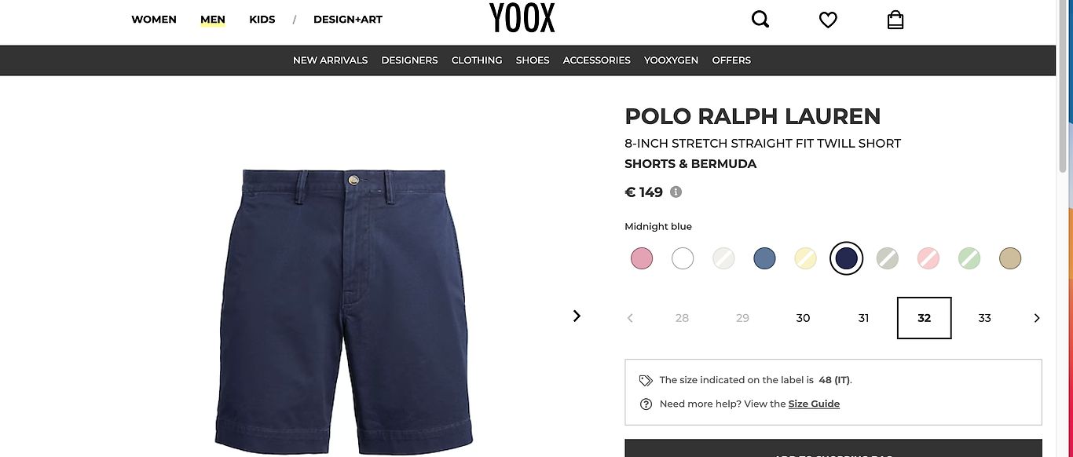This screenshot has width=1073, height=457.
Task: Click the YOOX logo
Action: [522, 17]
